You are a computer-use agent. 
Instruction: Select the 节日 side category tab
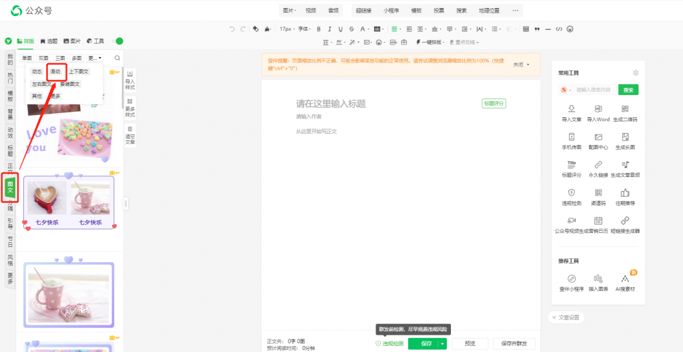10,241
